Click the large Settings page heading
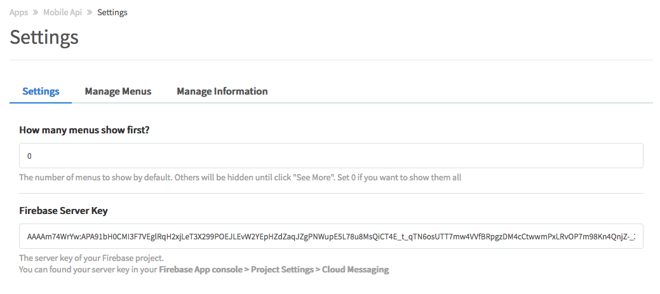Image resolution: width=660 pixels, height=294 pixels. coord(44,37)
